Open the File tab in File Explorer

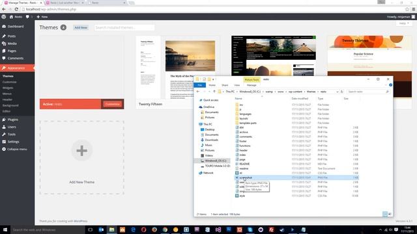tap(200, 85)
